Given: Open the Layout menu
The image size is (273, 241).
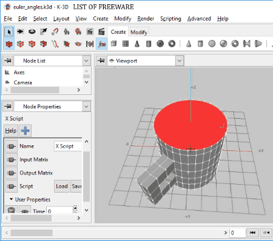Looking at the screenshot, I should coord(61,19).
